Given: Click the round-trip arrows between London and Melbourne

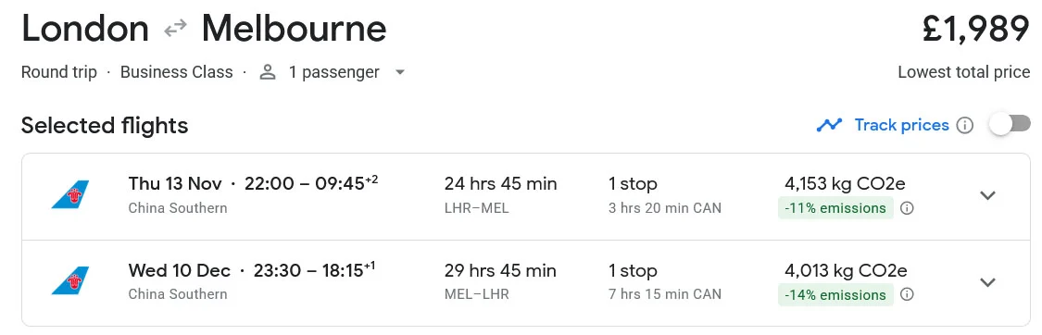Looking at the screenshot, I should point(175,30).
